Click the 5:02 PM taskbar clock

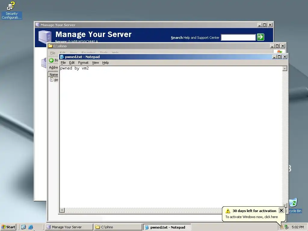(297, 227)
